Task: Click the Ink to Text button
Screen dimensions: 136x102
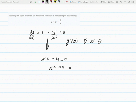Action: pos(94,2)
